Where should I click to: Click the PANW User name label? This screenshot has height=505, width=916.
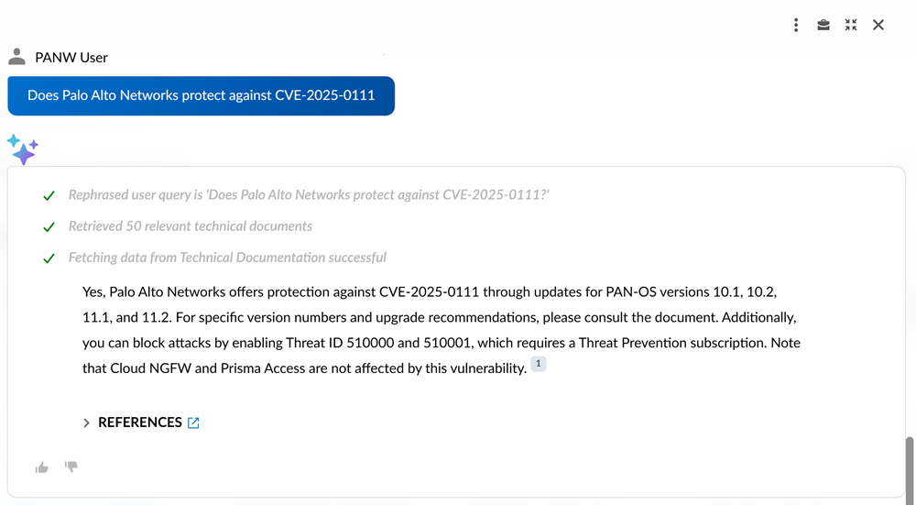[x=71, y=57]
